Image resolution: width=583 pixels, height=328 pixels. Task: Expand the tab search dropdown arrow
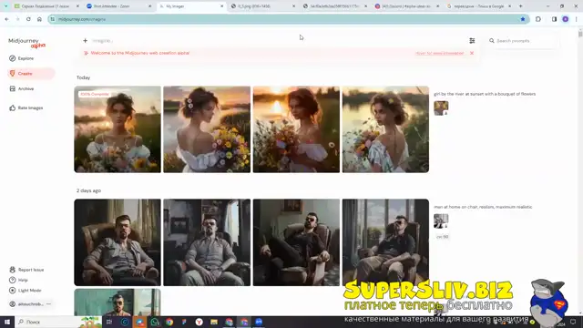[6, 6]
